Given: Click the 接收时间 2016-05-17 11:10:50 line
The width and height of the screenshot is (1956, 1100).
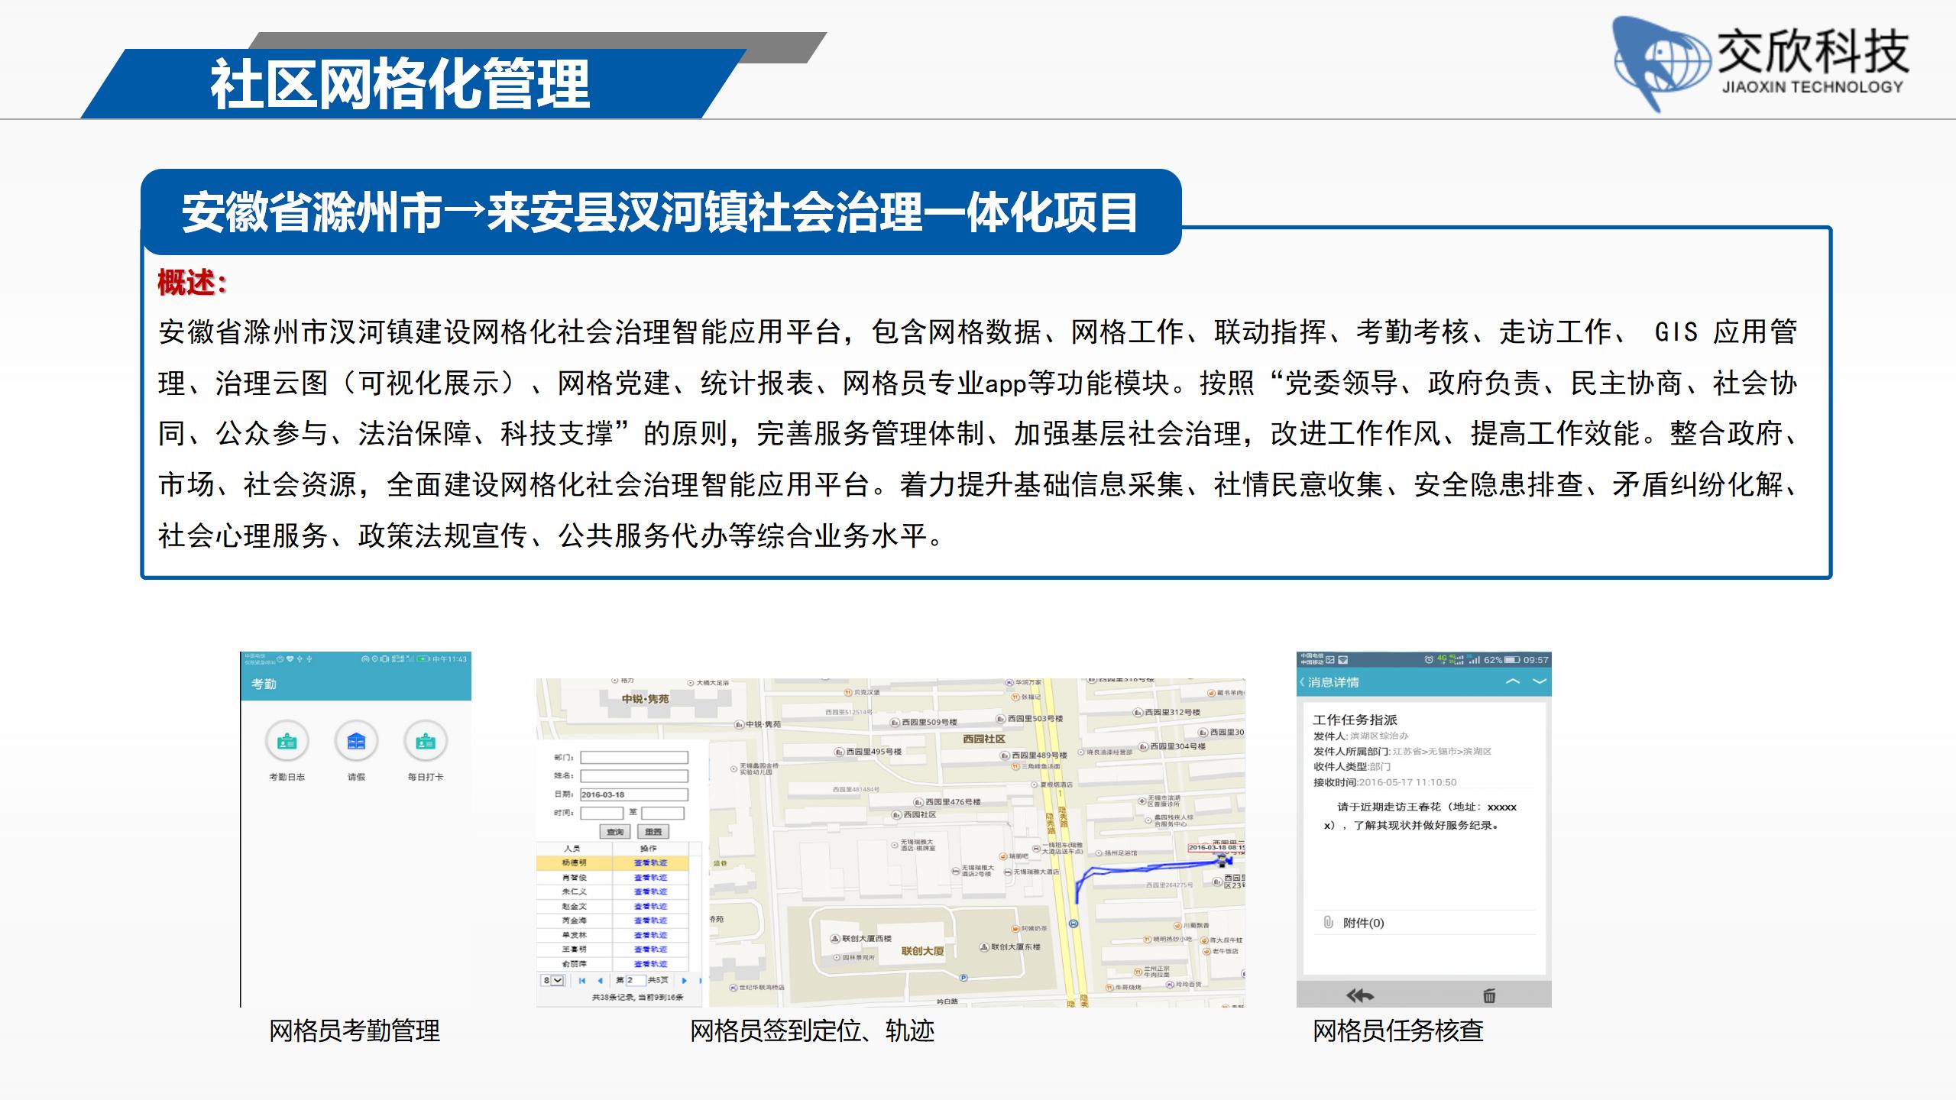Looking at the screenshot, I should (1384, 782).
